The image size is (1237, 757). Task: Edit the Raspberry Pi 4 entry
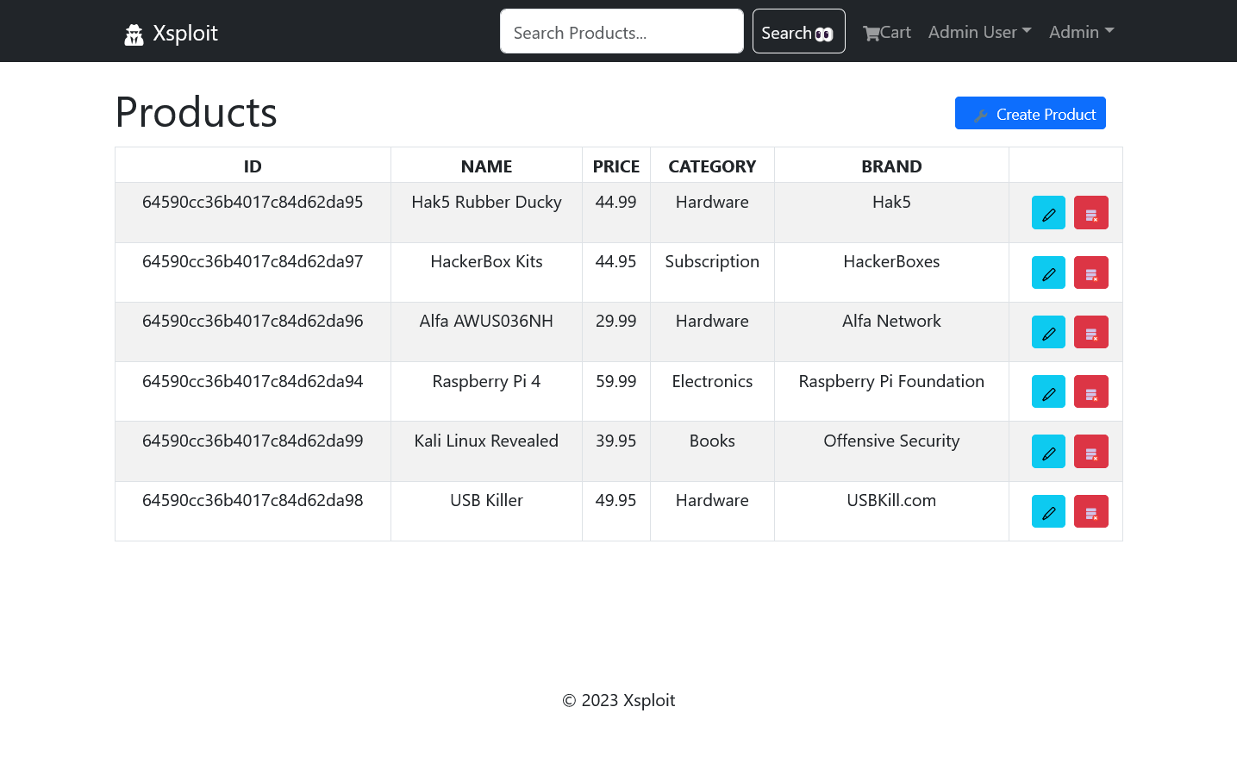click(1048, 391)
